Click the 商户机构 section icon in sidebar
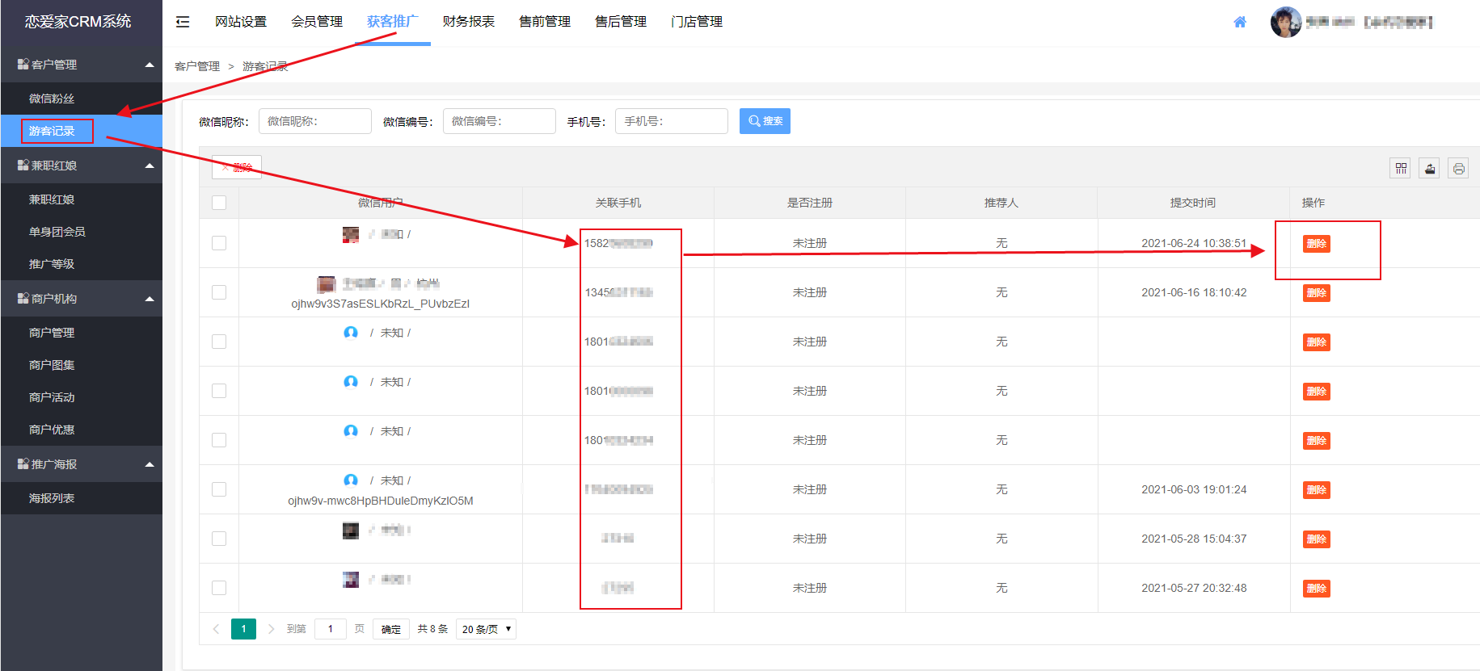 point(23,298)
